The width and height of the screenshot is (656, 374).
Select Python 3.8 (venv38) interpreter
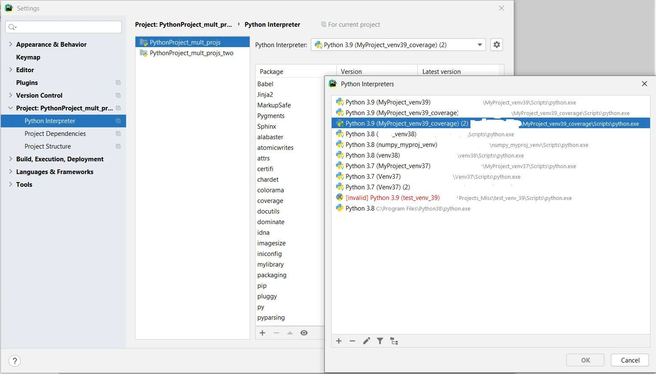pyautogui.click(x=491, y=155)
